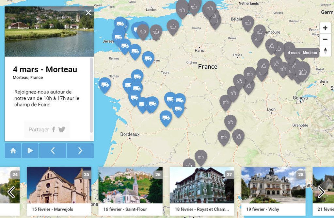This screenshot has height=218, width=334.
Task: Click the 4 mars - Morteau heading
Action: click(45, 70)
